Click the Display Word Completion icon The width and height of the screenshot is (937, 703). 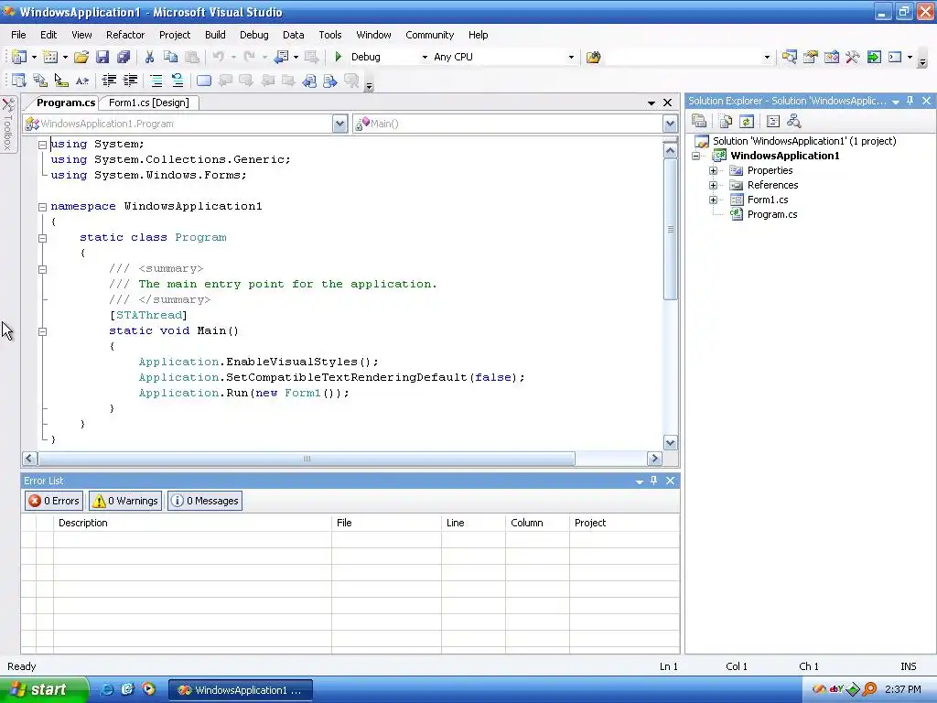[82, 81]
